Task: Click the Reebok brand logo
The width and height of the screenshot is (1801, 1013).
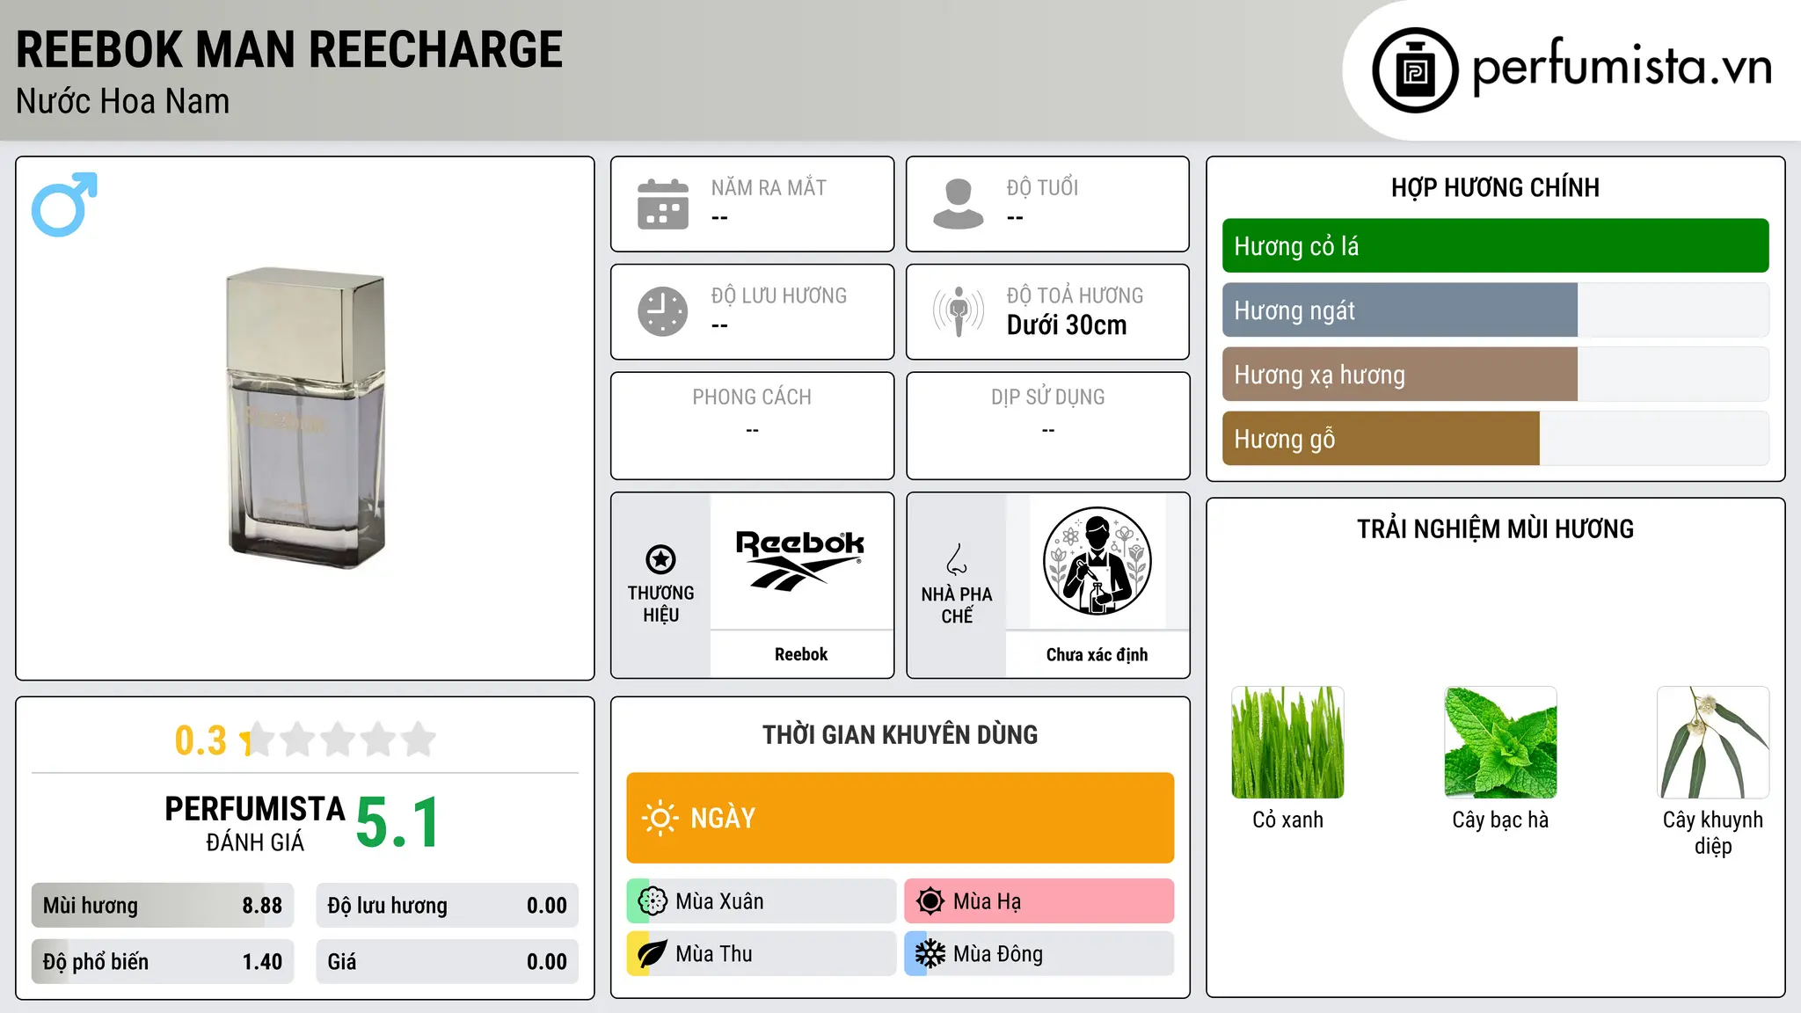Action: (800, 559)
